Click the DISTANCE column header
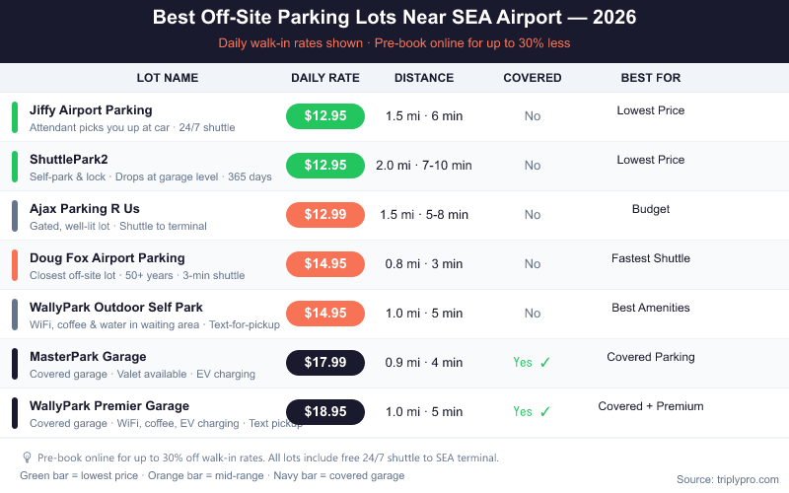 (424, 78)
